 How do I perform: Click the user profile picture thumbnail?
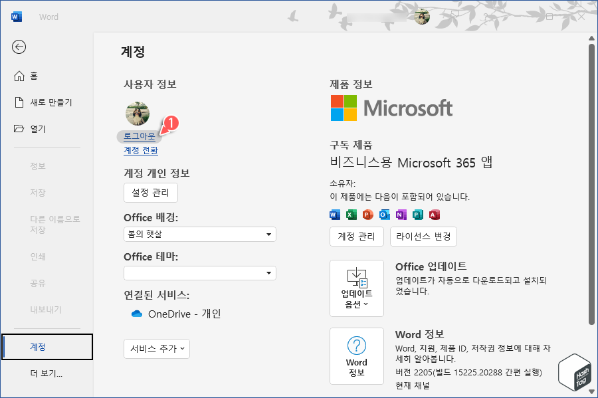(137, 113)
